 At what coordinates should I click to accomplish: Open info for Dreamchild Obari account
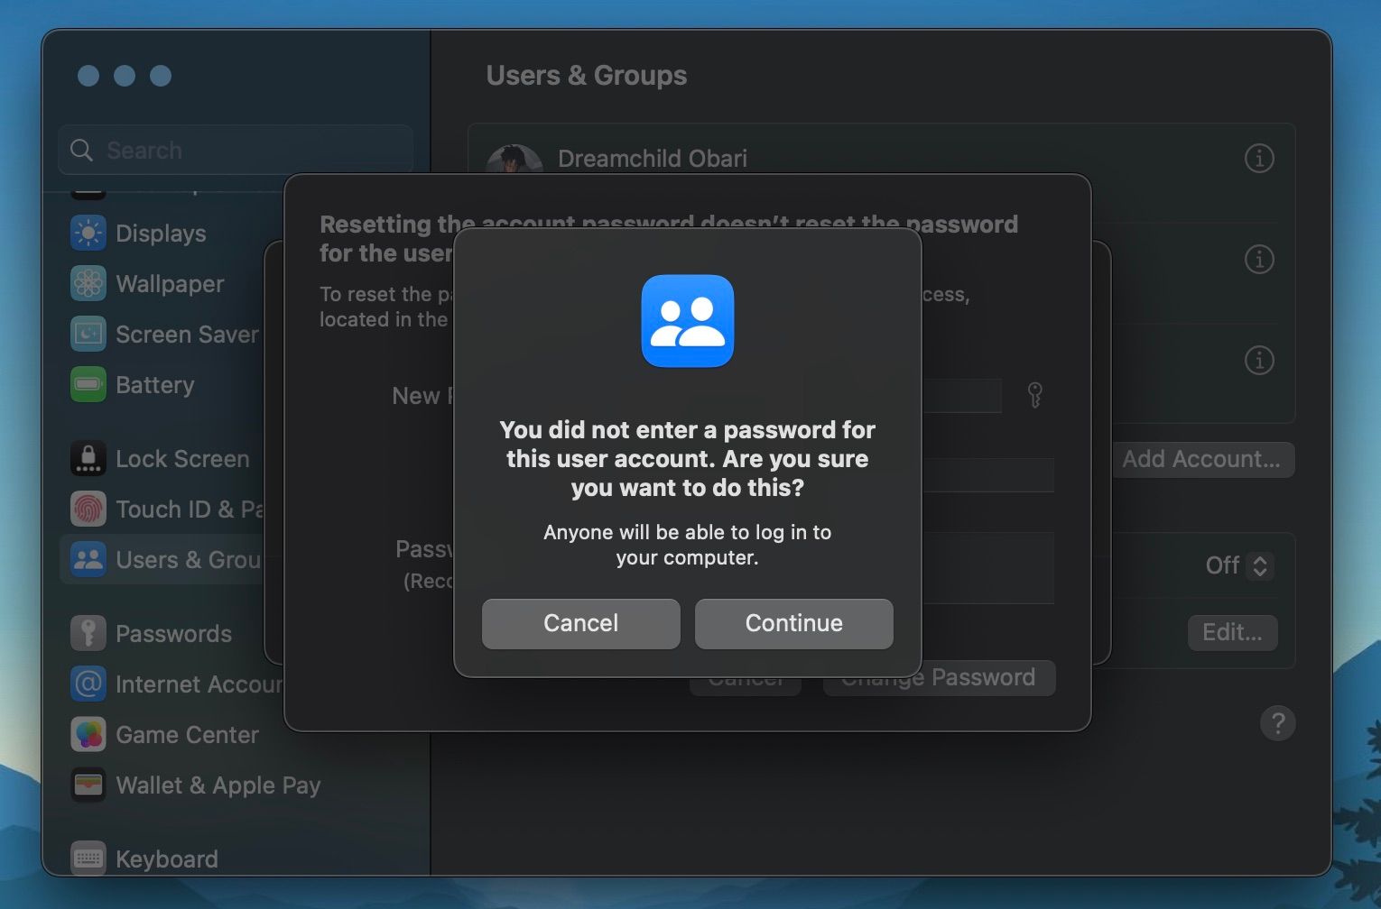(1259, 158)
